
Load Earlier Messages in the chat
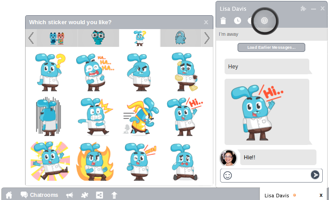(271, 47)
